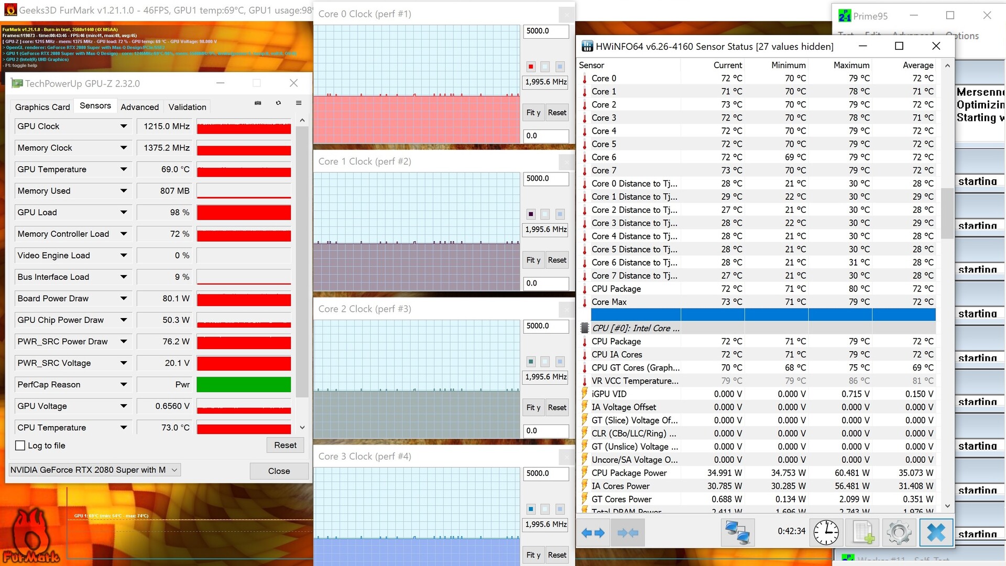Click the GPU-Z refresh icon
This screenshot has height=566, width=1006.
pos(278,103)
